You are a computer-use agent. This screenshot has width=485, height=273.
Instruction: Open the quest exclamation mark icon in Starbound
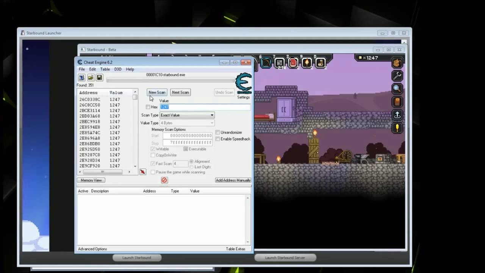pyautogui.click(x=397, y=127)
